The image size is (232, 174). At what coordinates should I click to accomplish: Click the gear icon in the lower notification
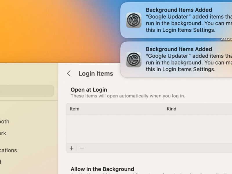(x=134, y=59)
